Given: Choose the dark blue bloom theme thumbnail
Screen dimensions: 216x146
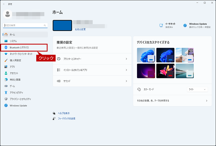Looking at the screenshot, I should click(165, 55).
